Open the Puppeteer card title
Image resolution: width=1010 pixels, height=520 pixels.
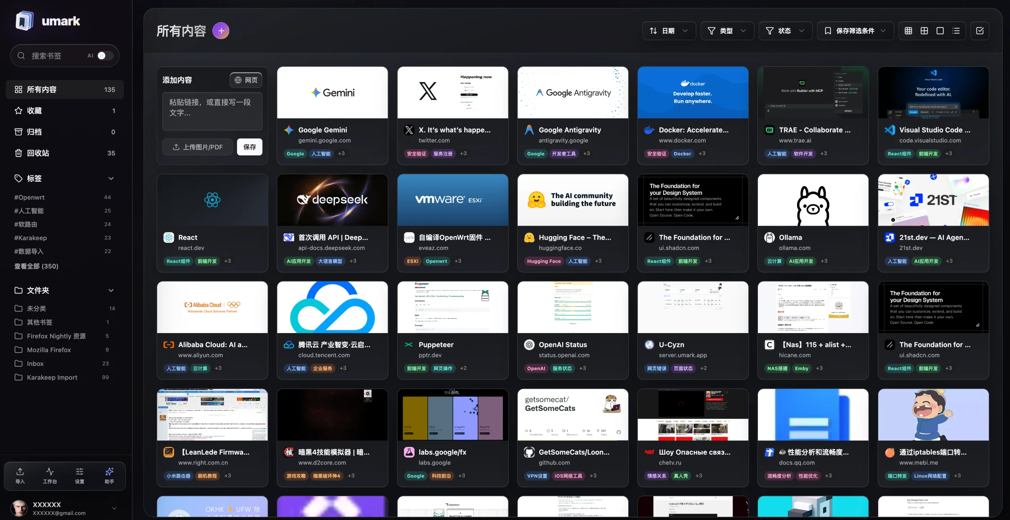436,345
